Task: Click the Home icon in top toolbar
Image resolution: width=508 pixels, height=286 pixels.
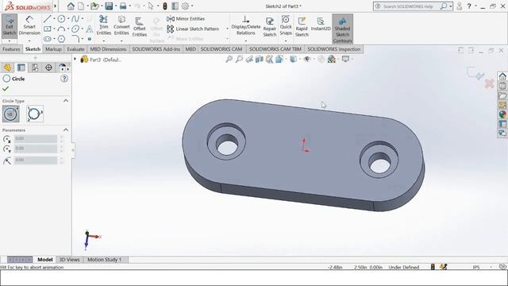Action: pyautogui.click(x=71, y=6)
